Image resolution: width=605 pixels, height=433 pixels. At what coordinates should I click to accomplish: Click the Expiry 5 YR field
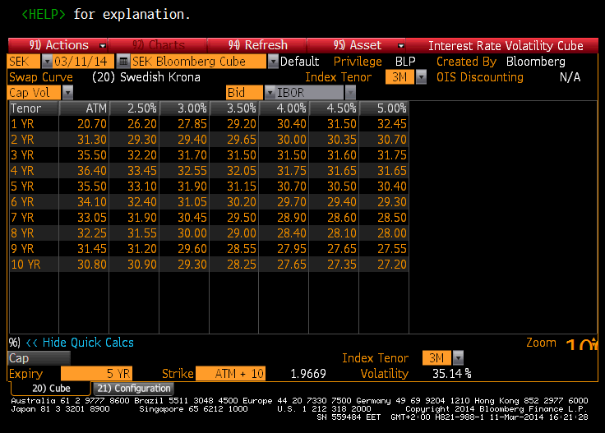pos(96,374)
